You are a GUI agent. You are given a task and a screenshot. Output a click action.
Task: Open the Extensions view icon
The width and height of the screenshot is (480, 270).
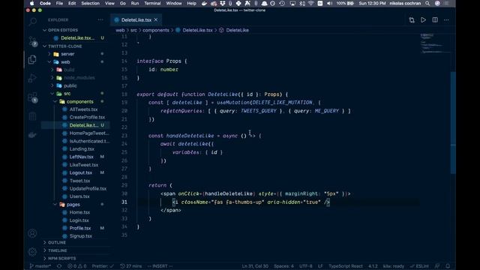[x=32, y=97]
